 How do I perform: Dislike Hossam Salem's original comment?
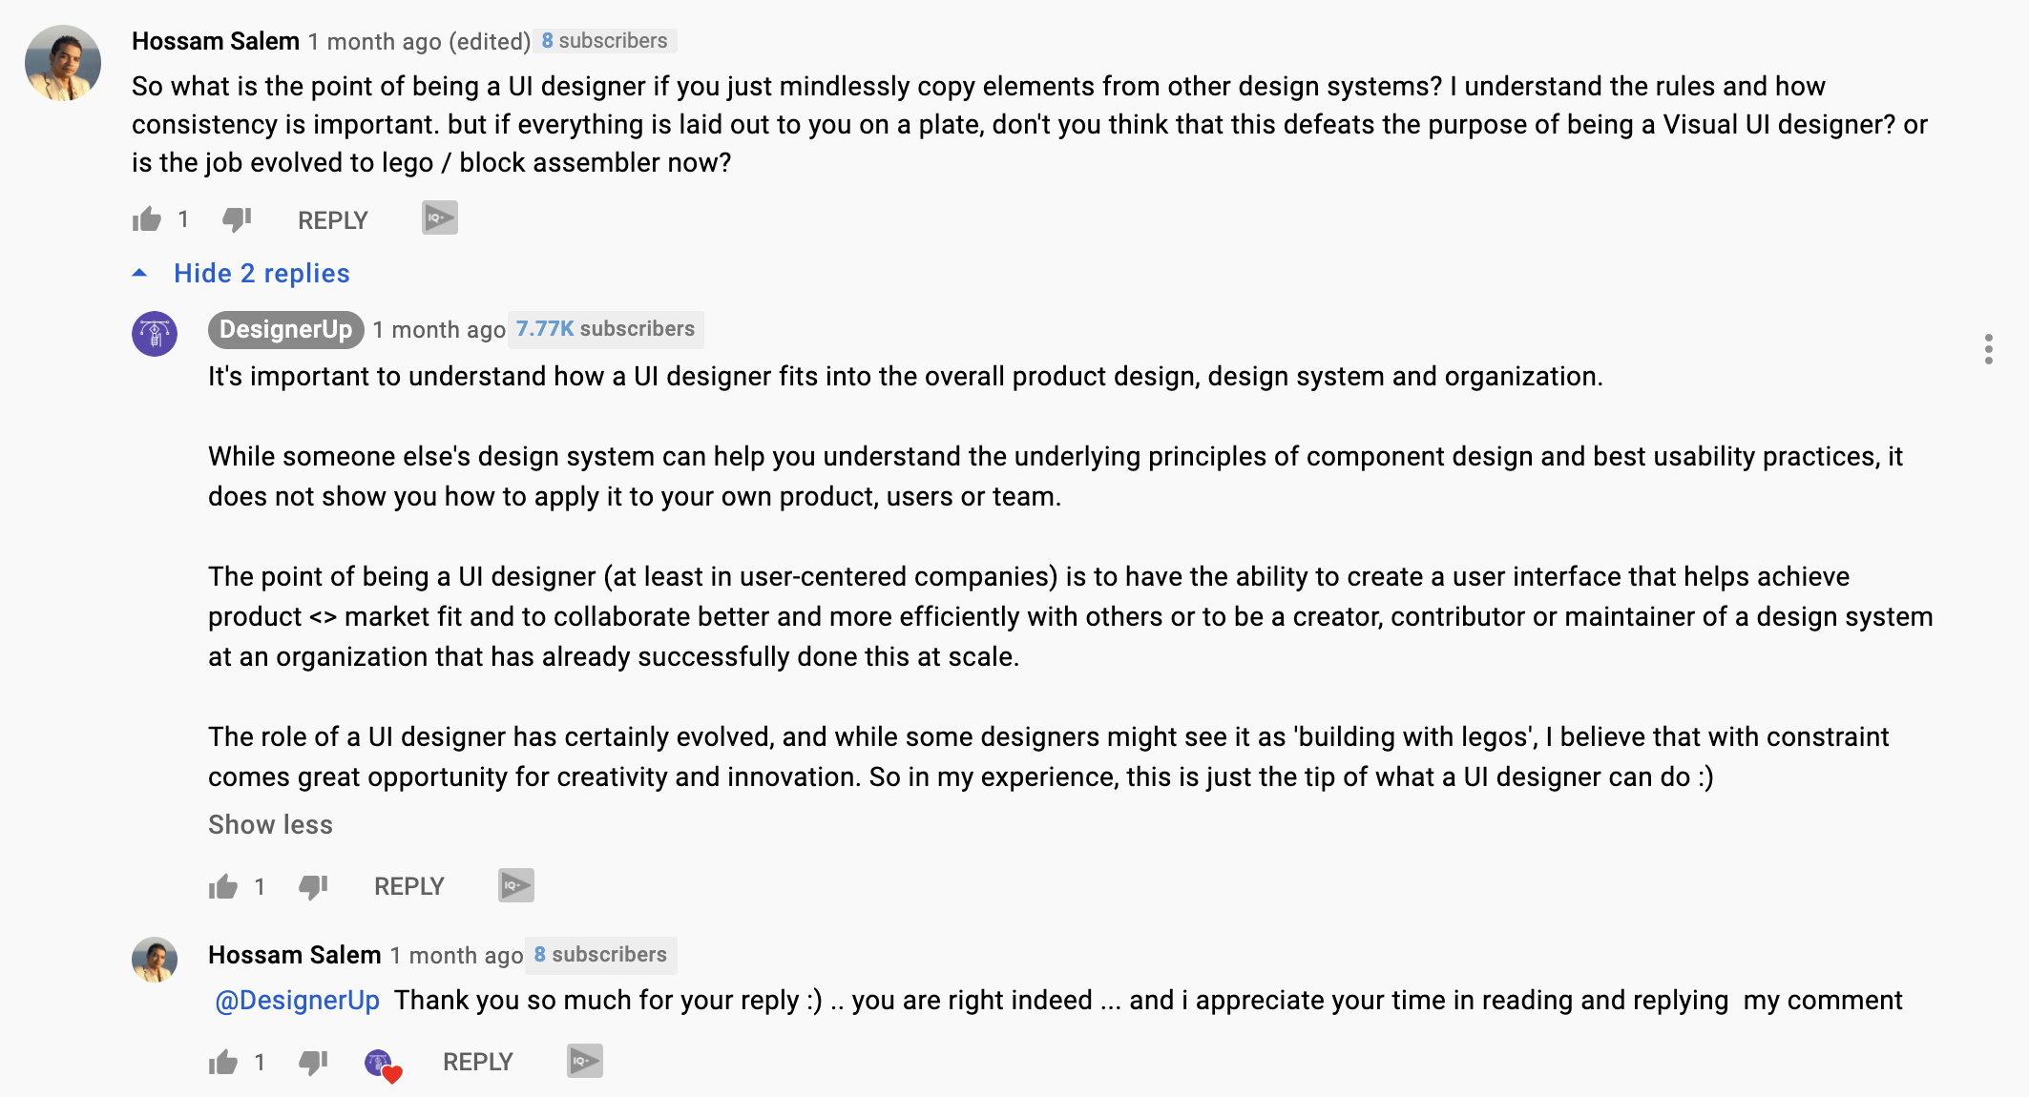[x=237, y=220]
